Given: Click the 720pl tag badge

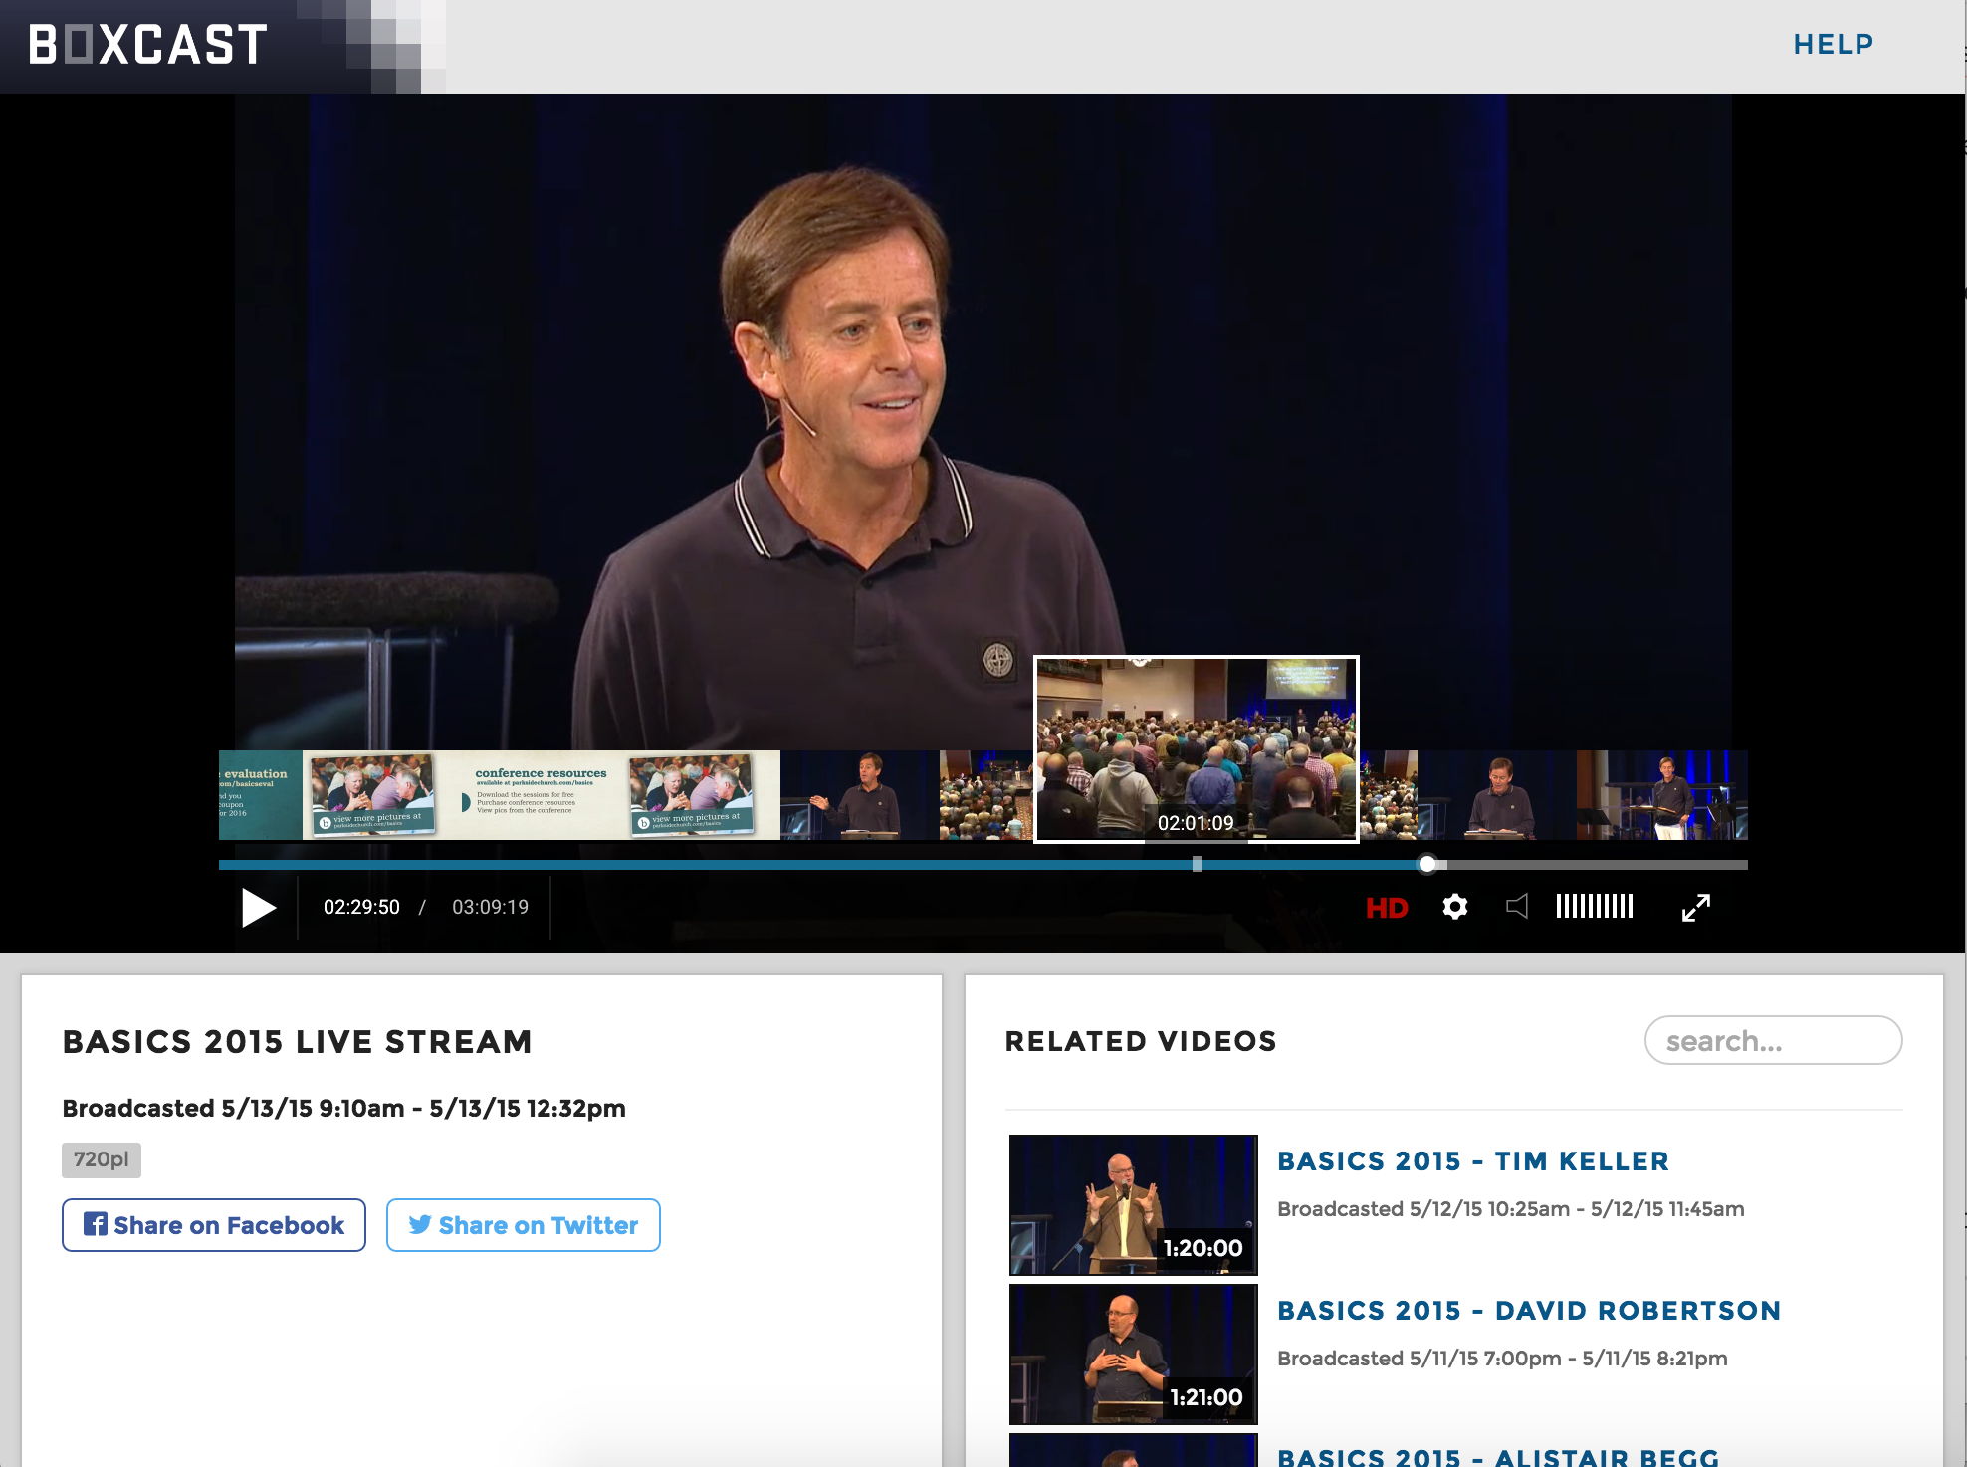Looking at the screenshot, I should (102, 1159).
